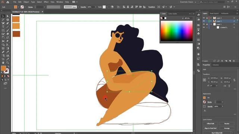The height and width of the screenshot is (134, 239).
Task: Choose the Magic Wand tool
Action: click(x=3, y=20)
